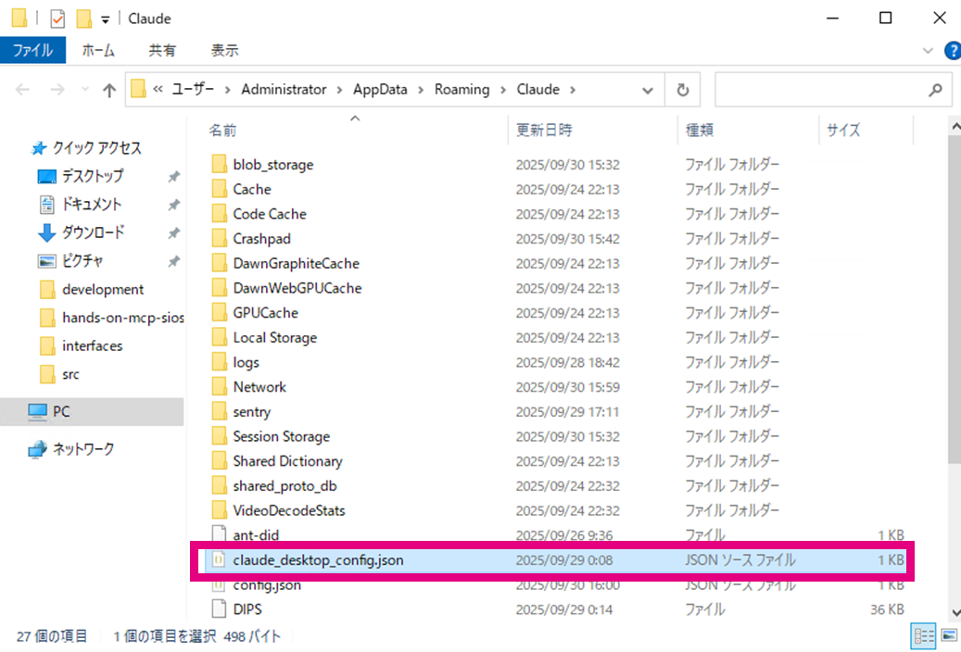
Task: Expand the chevron after Roaming breadcrumb
Action: (x=503, y=90)
